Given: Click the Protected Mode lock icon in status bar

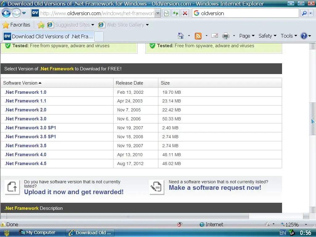Looking at the screenshot, I should click(x=268, y=224).
